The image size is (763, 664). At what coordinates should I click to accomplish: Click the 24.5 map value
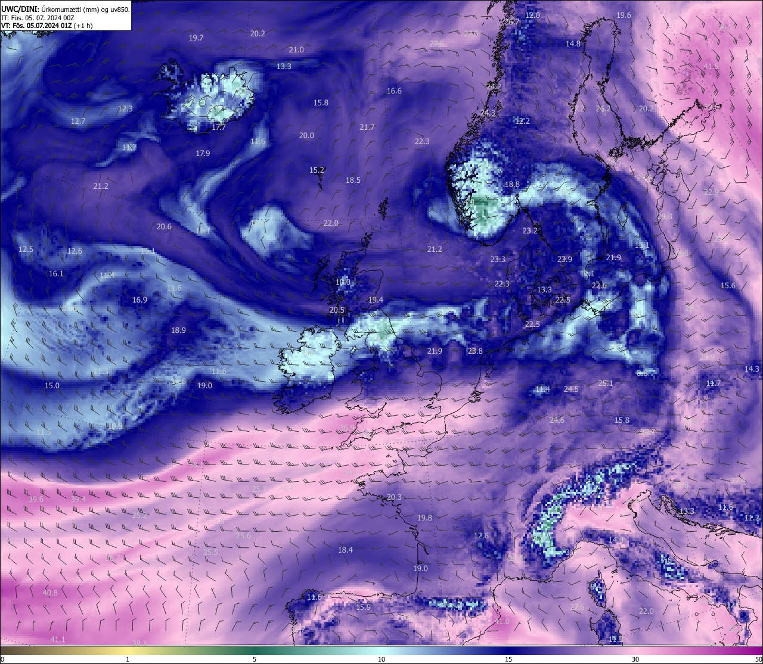571,389
